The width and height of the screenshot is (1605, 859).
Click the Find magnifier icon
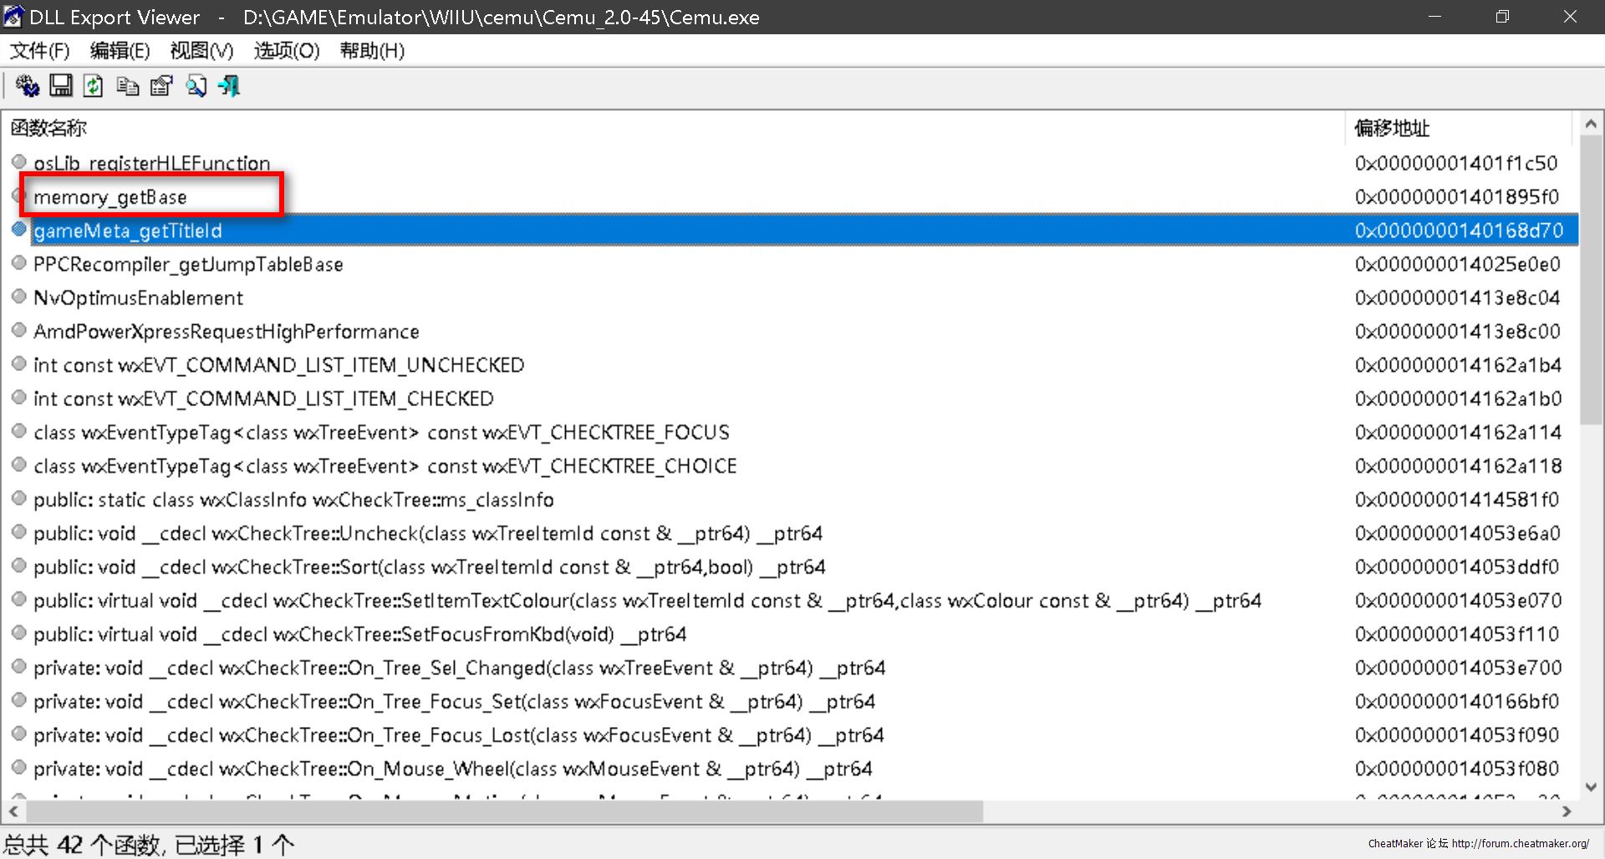(x=196, y=86)
